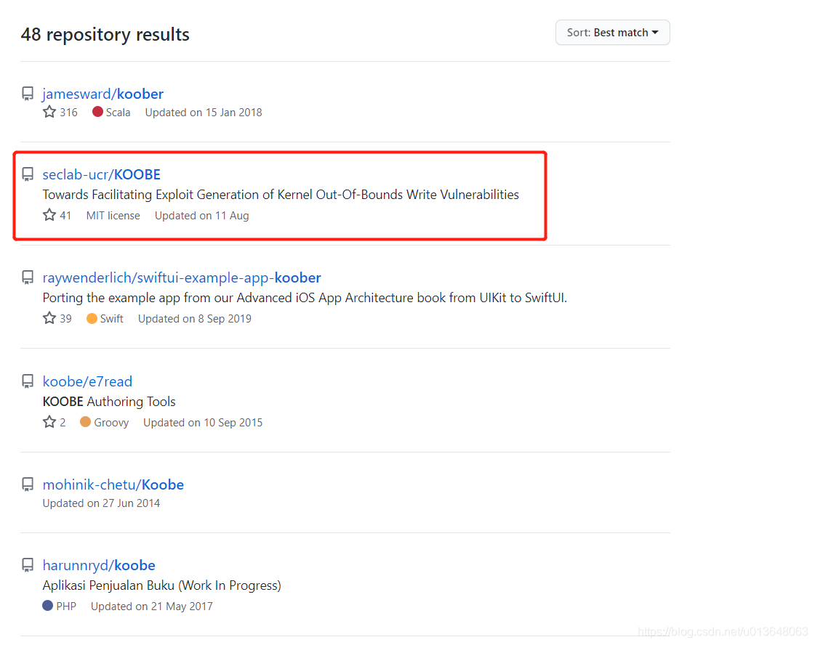Open the mohinik-chetu/Koobe repository link
Image resolution: width=815 pixels, height=645 pixels.
coord(113,484)
